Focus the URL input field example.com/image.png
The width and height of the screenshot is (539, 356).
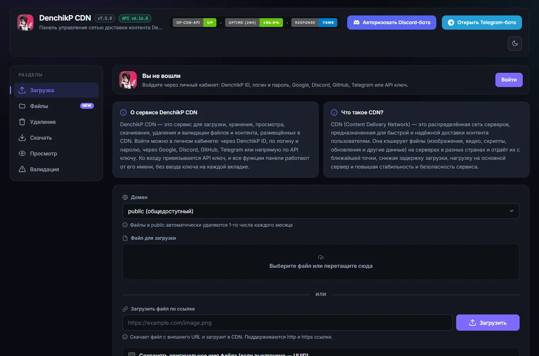click(287, 323)
